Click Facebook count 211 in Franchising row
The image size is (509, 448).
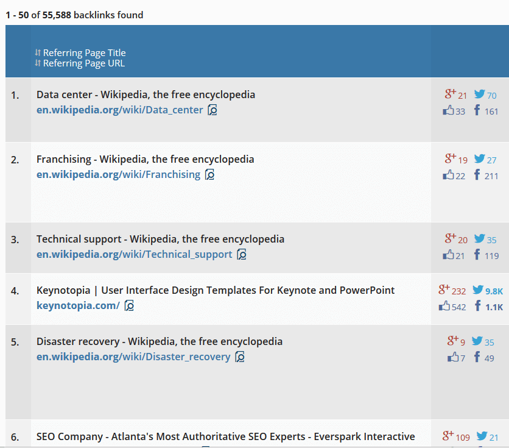pos(491,176)
